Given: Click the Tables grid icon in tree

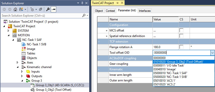Looking at the screenshot, I should point(24,53).
